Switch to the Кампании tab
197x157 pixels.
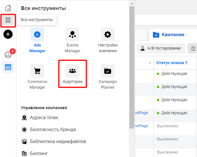(169, 35)
